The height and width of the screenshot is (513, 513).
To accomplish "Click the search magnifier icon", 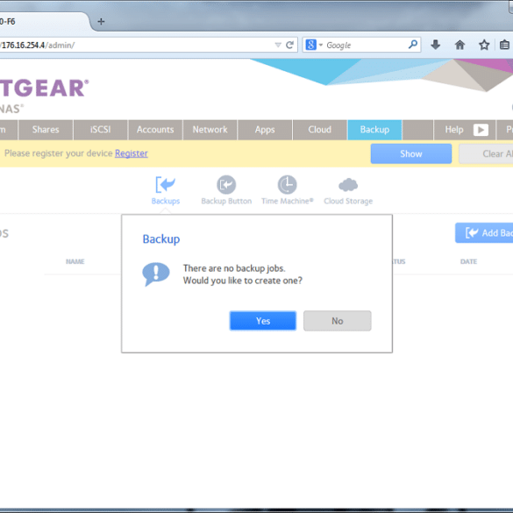I will pyautogui.click(x=413, y=44).
